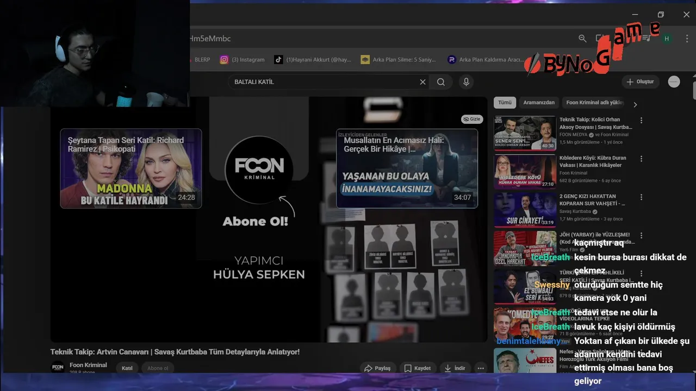The height and width of the screenshot is (391, 696).
Task: Open the Kıbledere Köyü video thumbnail
Action: pyautogui.click(x=525, y=172)
